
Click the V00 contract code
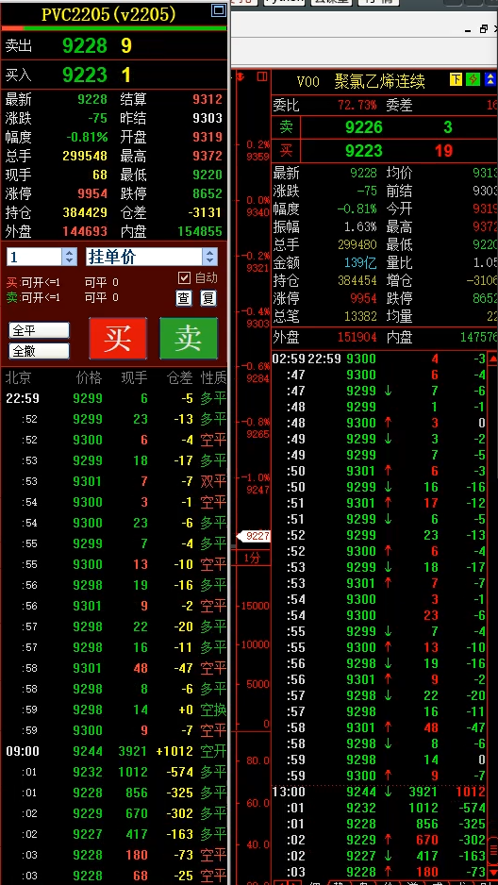(307, 82)
